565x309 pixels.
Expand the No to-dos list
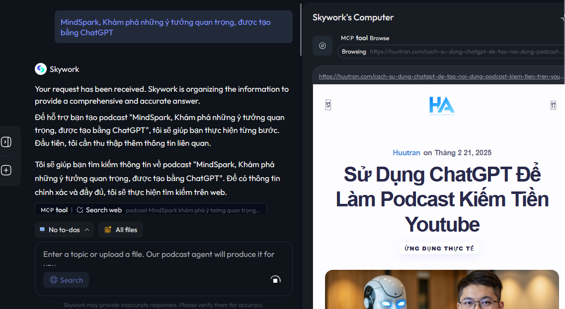tap(65, 230)
